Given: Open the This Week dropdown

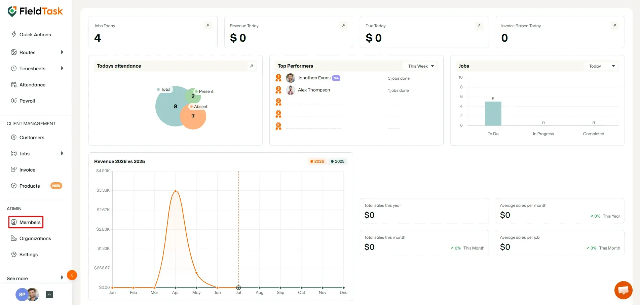Looking at the screenshot, I should [420, 66].
